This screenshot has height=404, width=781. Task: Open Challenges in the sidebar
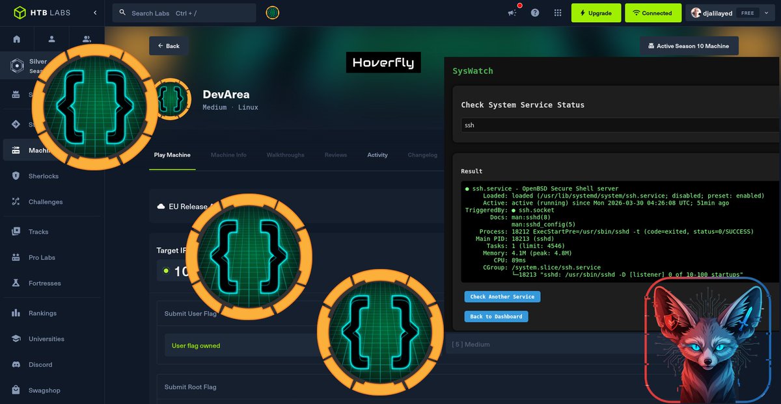[x=46, y=202]
